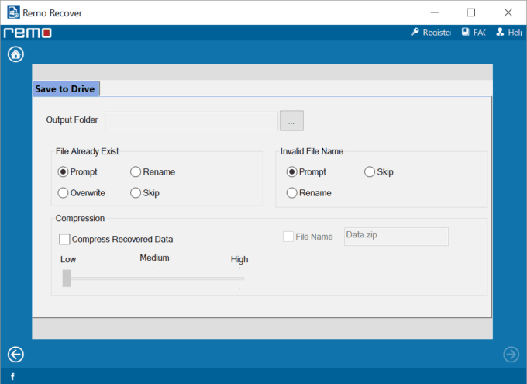Select Skip under File Already Exist
This screenshot has width=527, height=384.
tap(145, 193)
